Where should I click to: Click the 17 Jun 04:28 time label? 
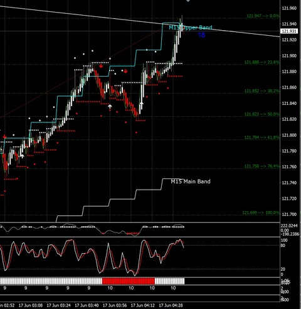171,305
